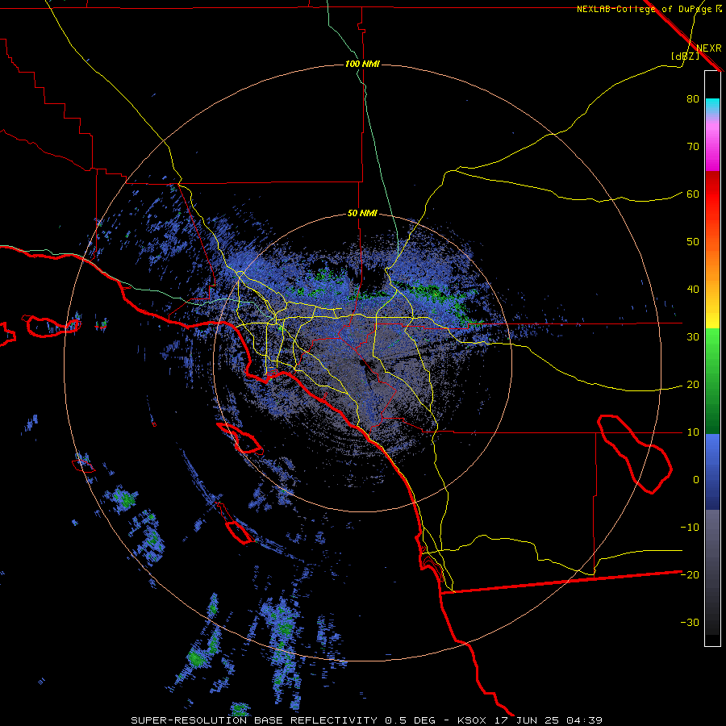Click the "17 JUN 25" date in caption
The width and height of the screenshot is (726, 726).
point(528,720)
